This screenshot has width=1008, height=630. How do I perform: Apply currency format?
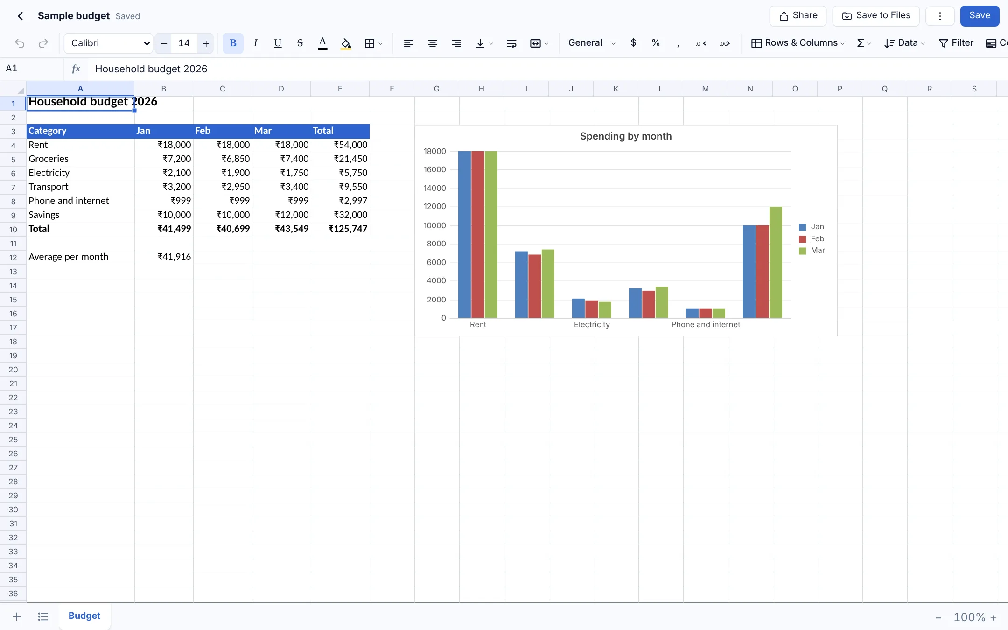coord(633,43)
